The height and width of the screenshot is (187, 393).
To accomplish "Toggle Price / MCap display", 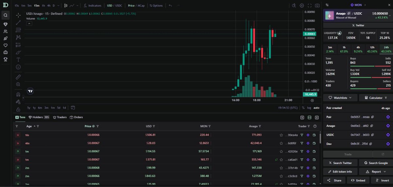I will tap(136, 6).
